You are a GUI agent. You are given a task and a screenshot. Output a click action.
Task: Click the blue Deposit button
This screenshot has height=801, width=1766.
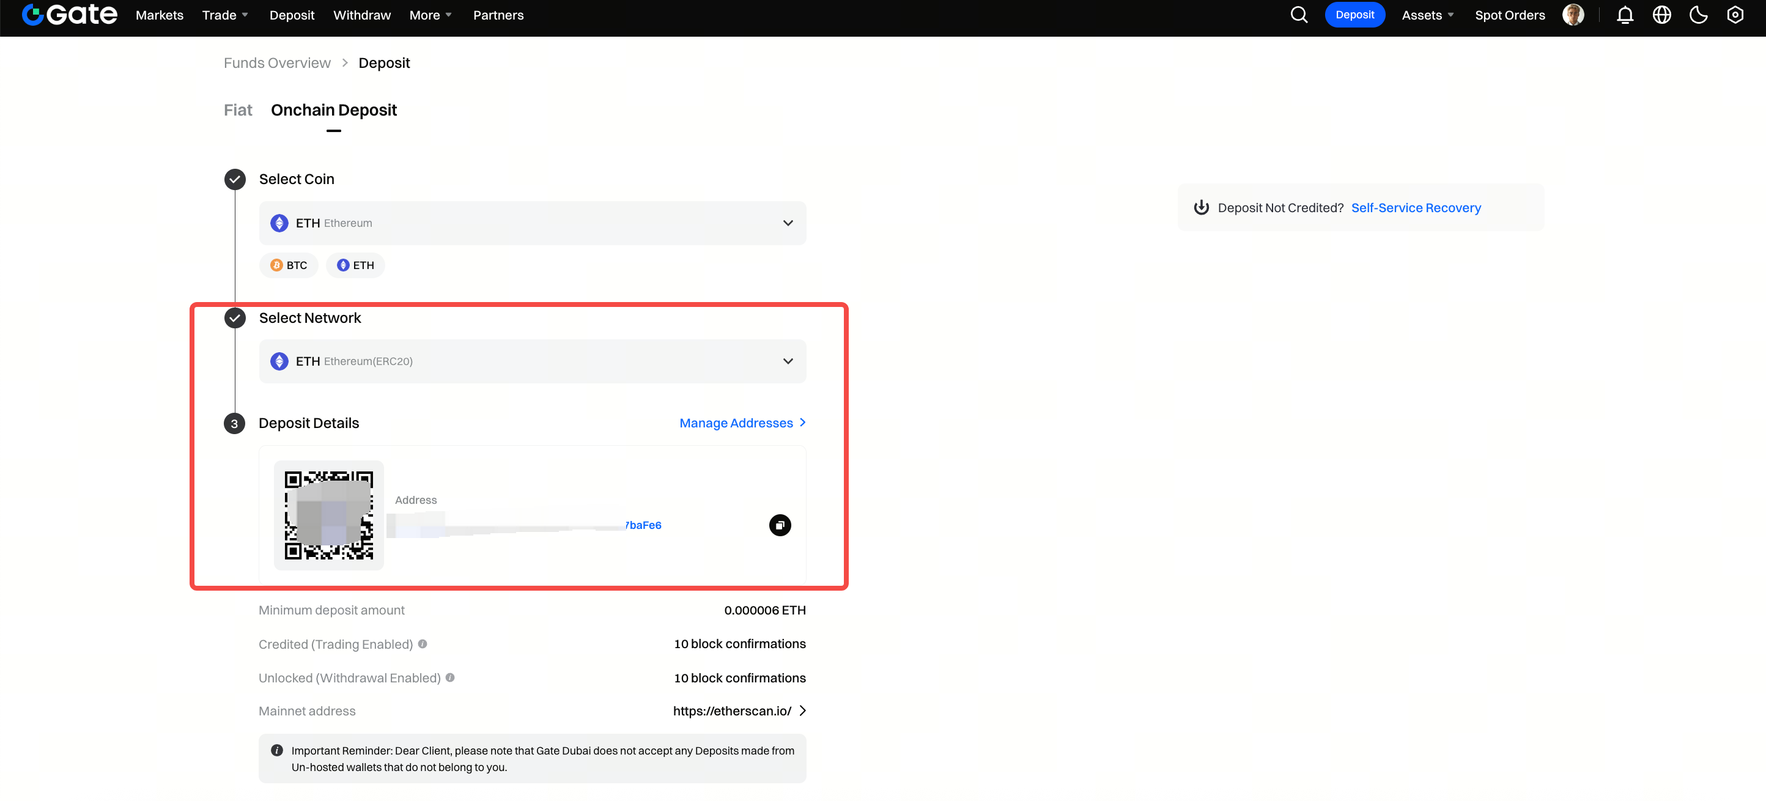tap(1354, 15)
